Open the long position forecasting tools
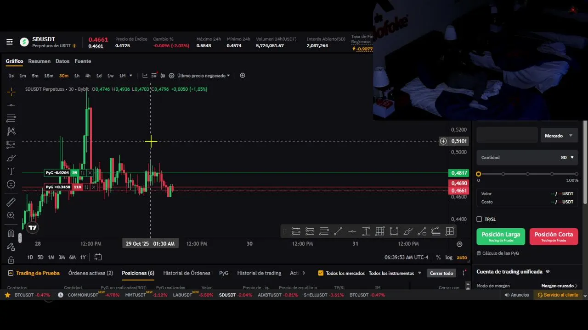 point(11,145)
